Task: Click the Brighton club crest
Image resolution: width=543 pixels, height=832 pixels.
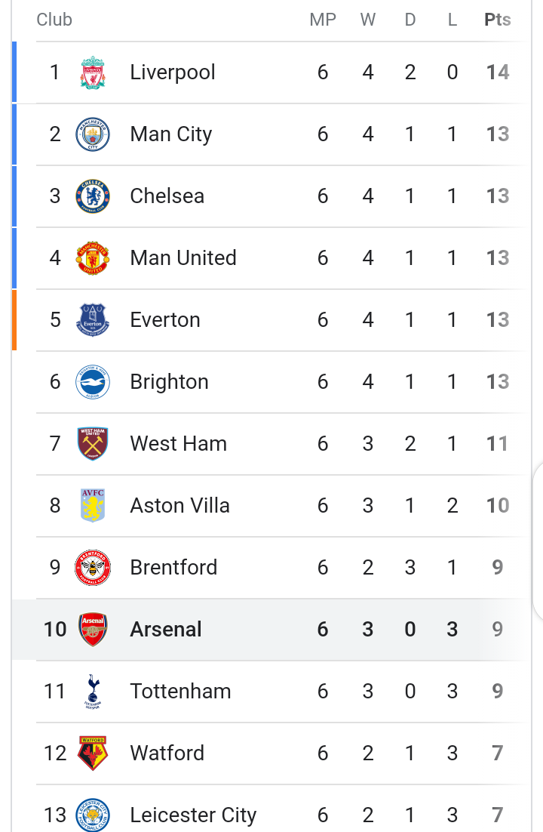Action: tap(93, 382)
